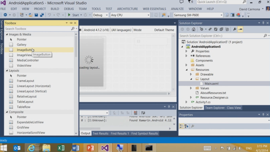Click Clear All icon in Output toolbar
The image size is (270, 152).
tap(136, 113)
